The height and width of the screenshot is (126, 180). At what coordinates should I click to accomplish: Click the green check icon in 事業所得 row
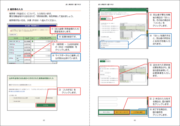[33, 41]
